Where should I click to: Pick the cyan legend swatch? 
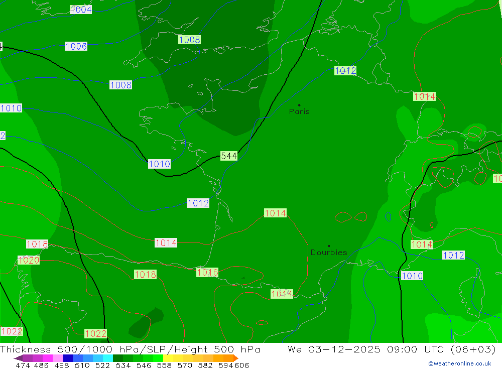click(108, 358)
